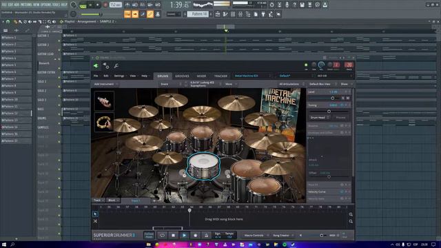Screen dimensions: 441x248
Task: Open the Superior Drummer wrench settings icon
Action: pos(116,66)
